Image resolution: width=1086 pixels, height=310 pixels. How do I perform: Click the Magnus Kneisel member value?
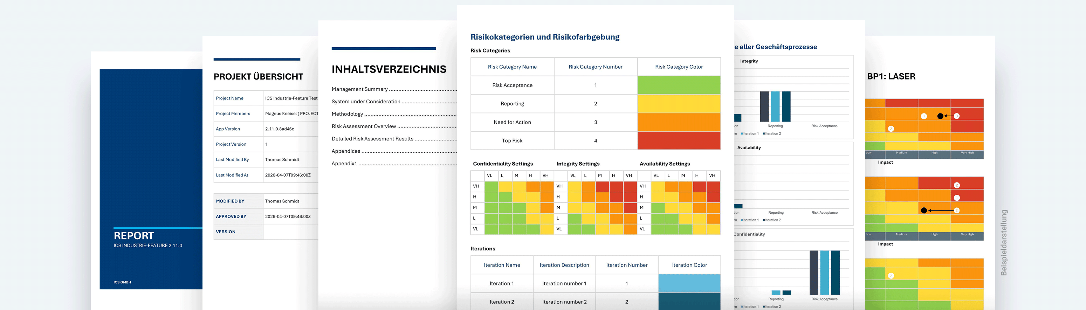coord(291,113)
